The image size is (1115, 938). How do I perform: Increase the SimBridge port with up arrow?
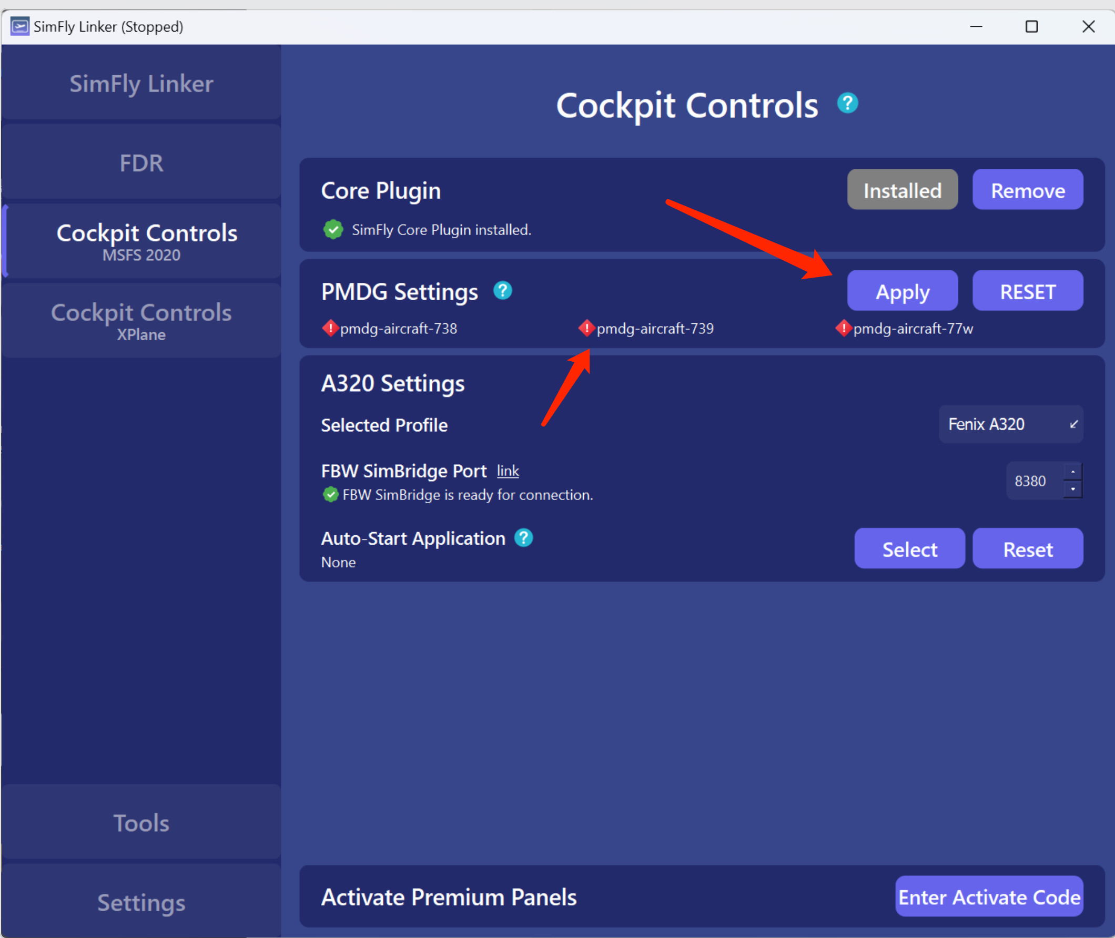(1072, 472)
